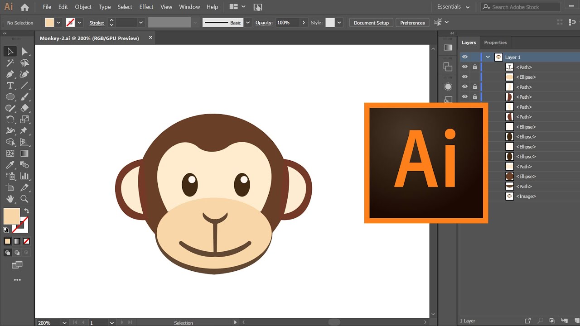The image size is (580, 326).
Task: Select the Zoom magnifier tool
Action: [x=24, y=199]
